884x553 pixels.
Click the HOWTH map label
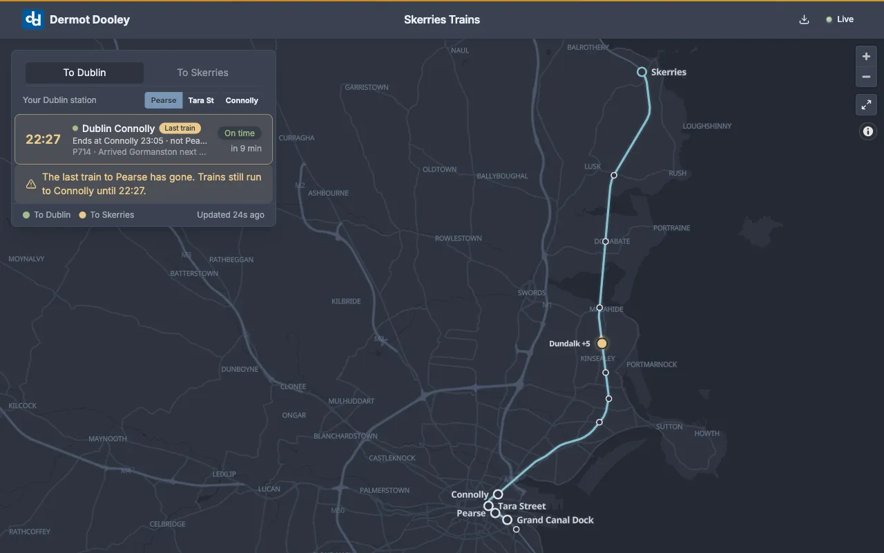tap(707, 433)
